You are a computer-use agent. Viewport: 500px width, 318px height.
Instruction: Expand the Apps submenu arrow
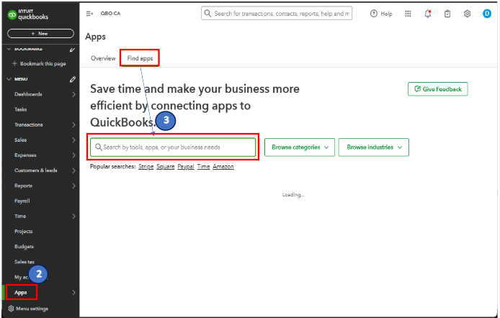[x=73, y=293]
